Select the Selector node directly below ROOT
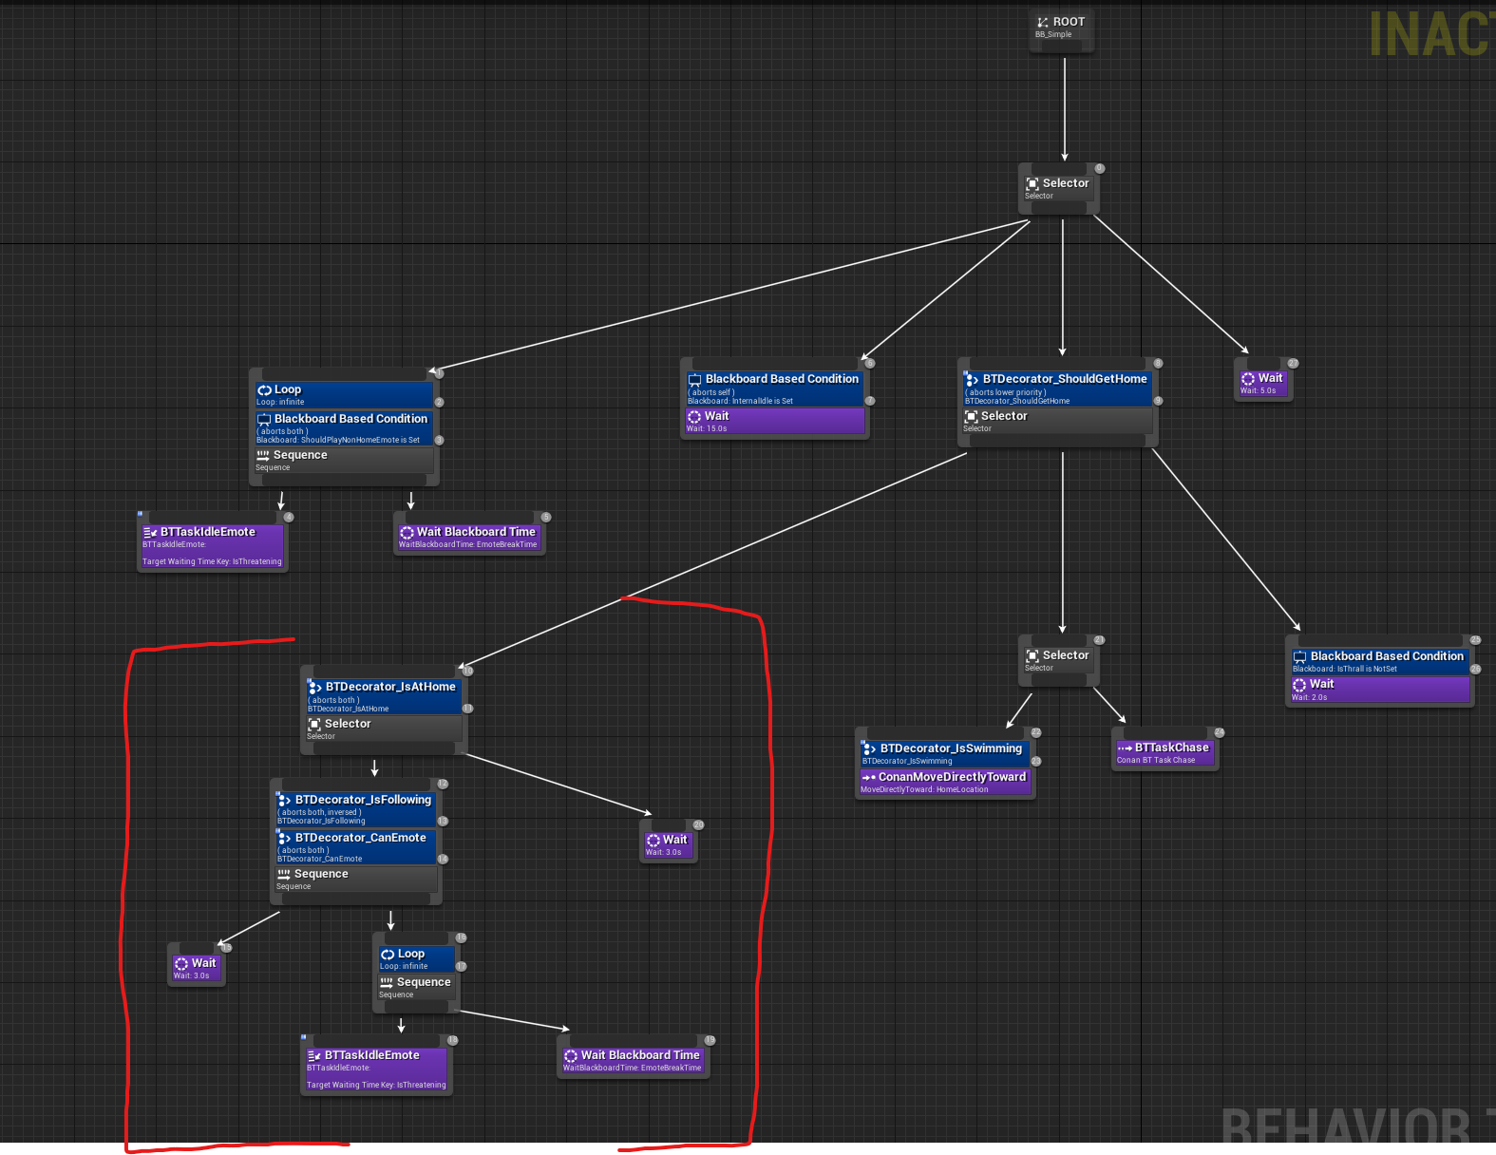The image size is (1496, 1155). point(1059,188)
